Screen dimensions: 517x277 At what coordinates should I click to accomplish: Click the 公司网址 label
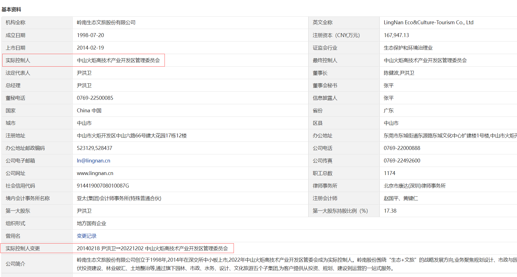coord(16,173)
